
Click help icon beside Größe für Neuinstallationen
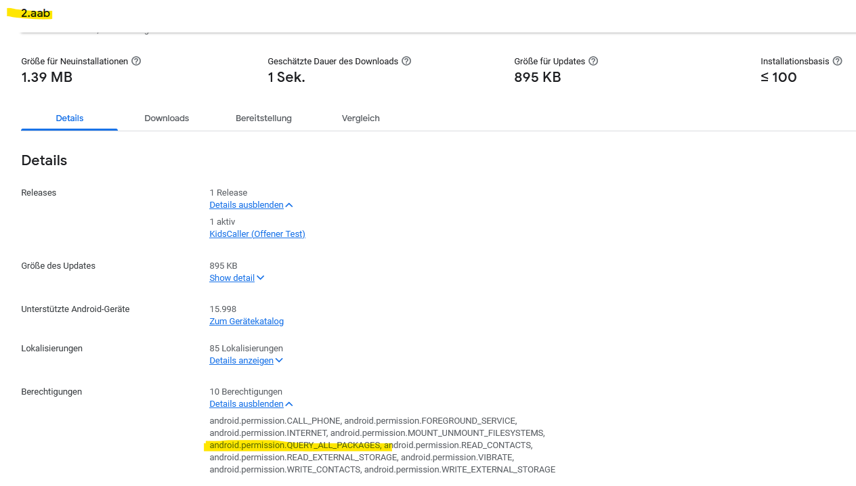tap(136, 61)
